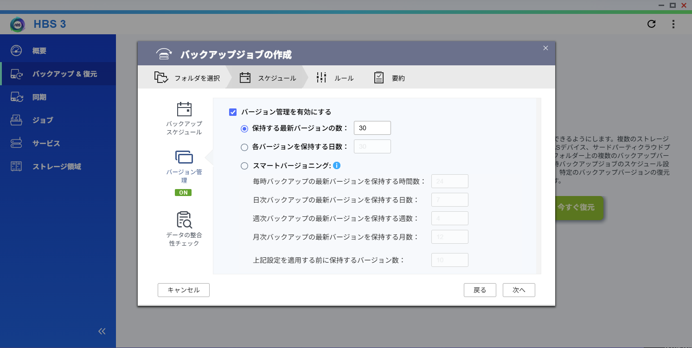Jump to the ルール wizard step
The width and height of the screenshot is (692, 348).
pyautogui.click(x=335, y=78)
